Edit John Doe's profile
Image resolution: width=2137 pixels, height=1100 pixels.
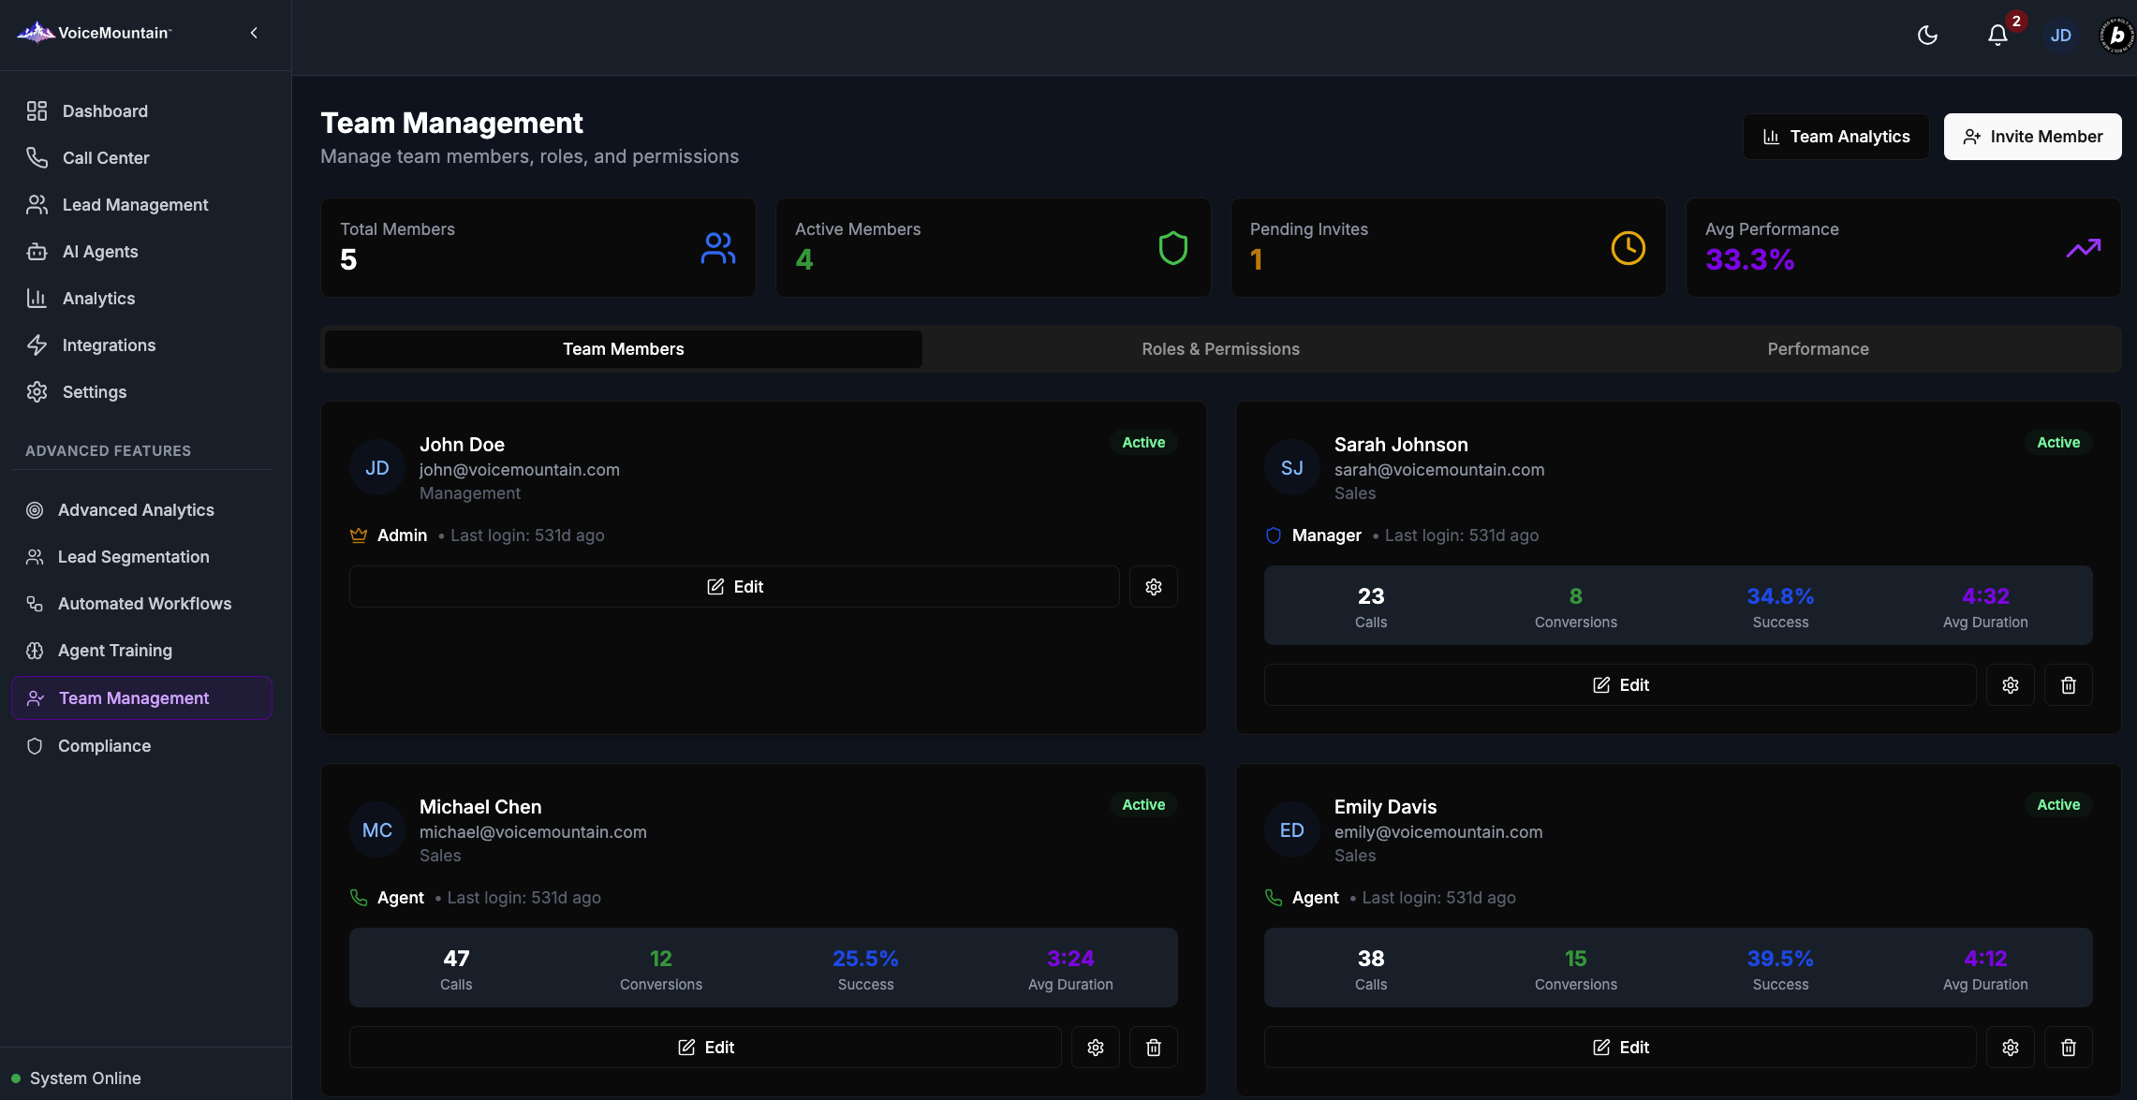pyautogui.click(x=734, y=587)
